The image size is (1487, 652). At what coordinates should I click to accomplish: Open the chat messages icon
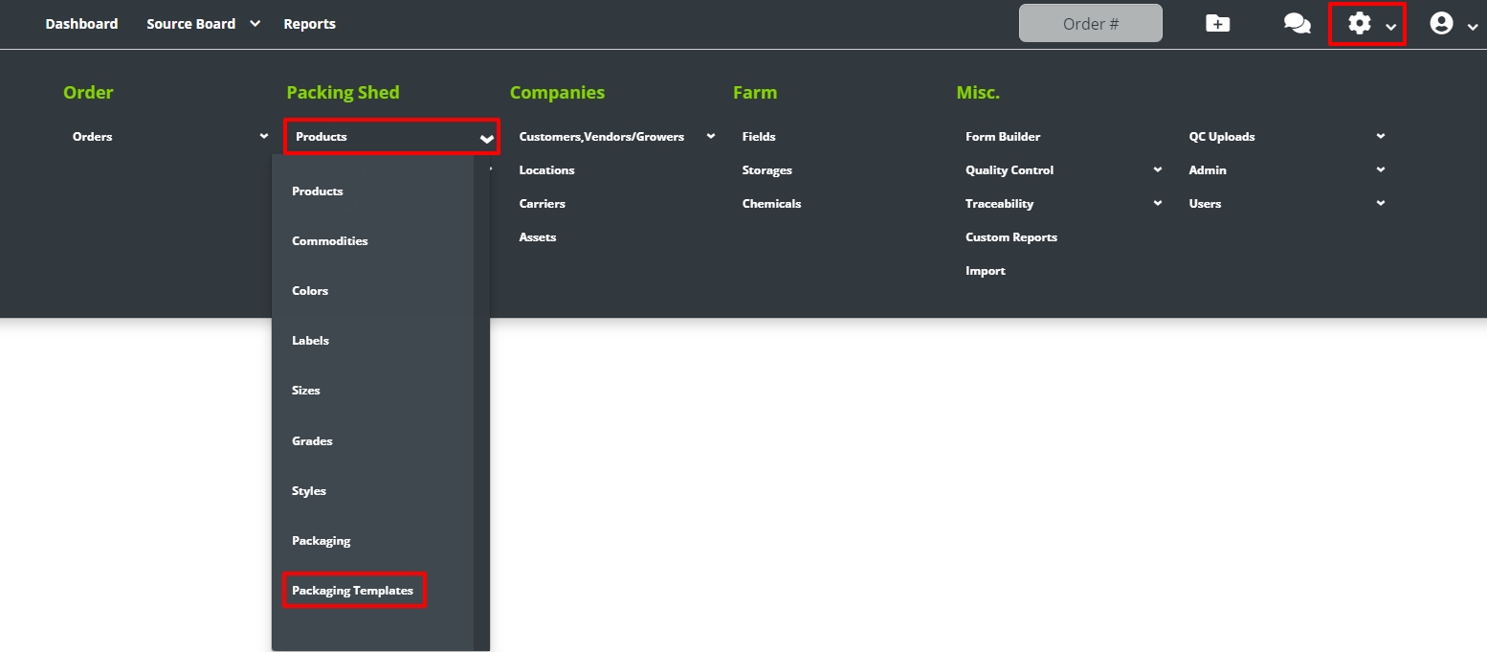point(1297,24)
